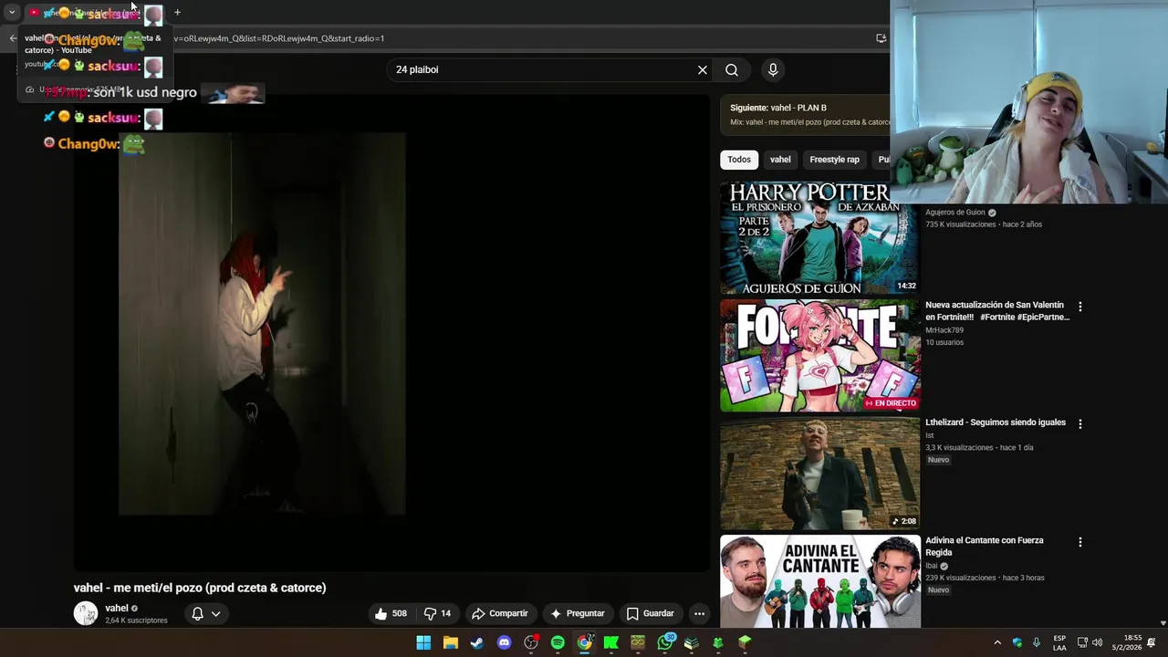Image resolution: width=1168 pixels, height=657 pixels.
Task: Dislike the vahel video
Action: pyautogui.click(x=438, y=613)
